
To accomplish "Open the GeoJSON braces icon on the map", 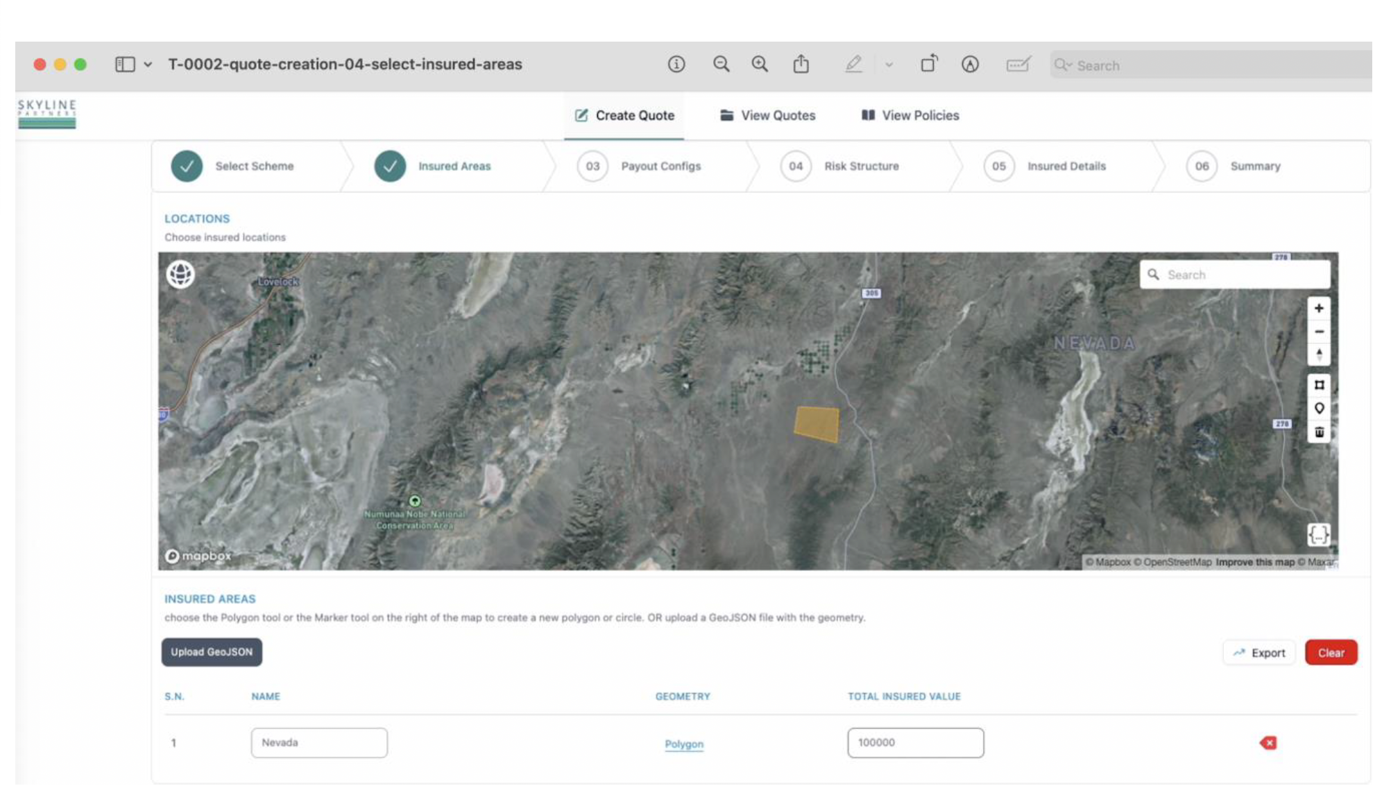I will click(1318, 534).
